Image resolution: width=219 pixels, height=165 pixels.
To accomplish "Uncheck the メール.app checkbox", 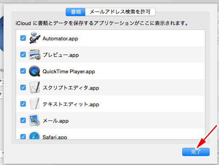I will (23, 120).
